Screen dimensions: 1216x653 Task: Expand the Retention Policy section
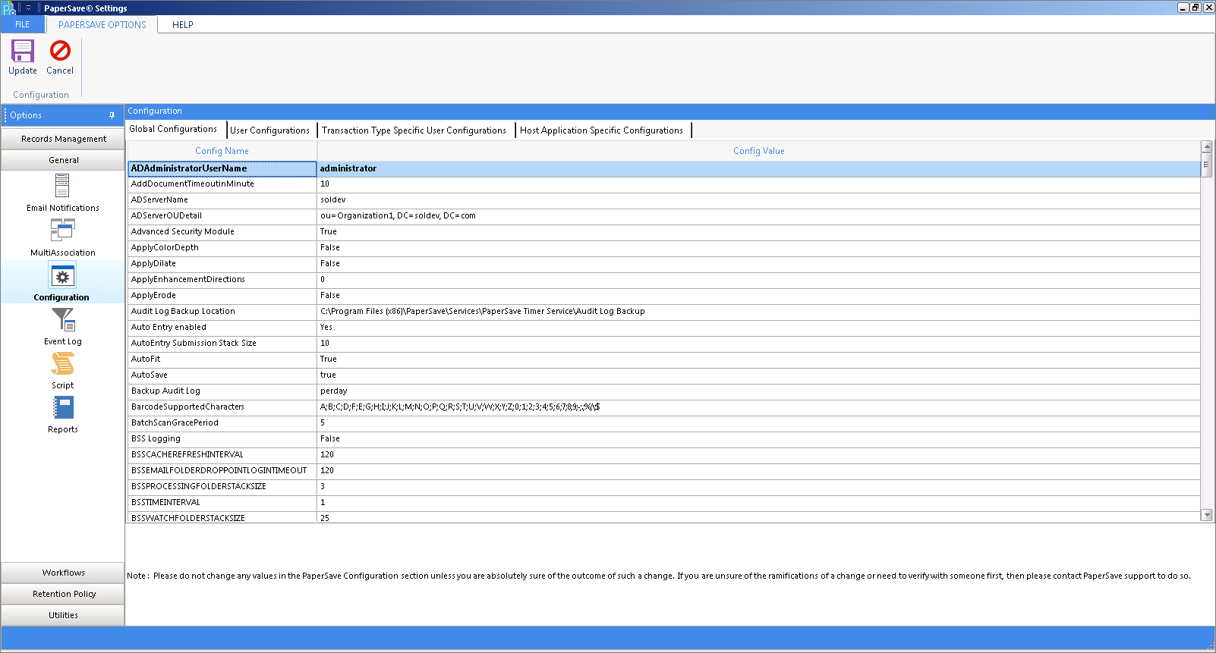[63, 594]
